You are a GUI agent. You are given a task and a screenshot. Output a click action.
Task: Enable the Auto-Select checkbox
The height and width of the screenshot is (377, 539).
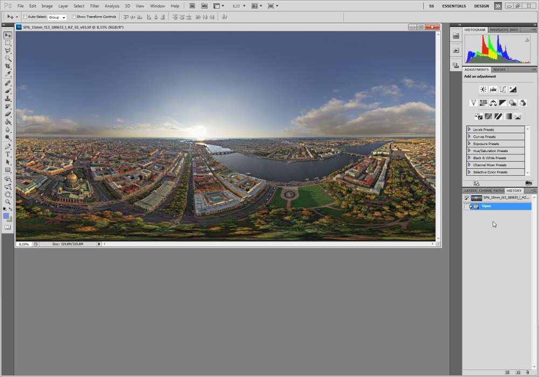pyautogui.click(x=25, y=17)
